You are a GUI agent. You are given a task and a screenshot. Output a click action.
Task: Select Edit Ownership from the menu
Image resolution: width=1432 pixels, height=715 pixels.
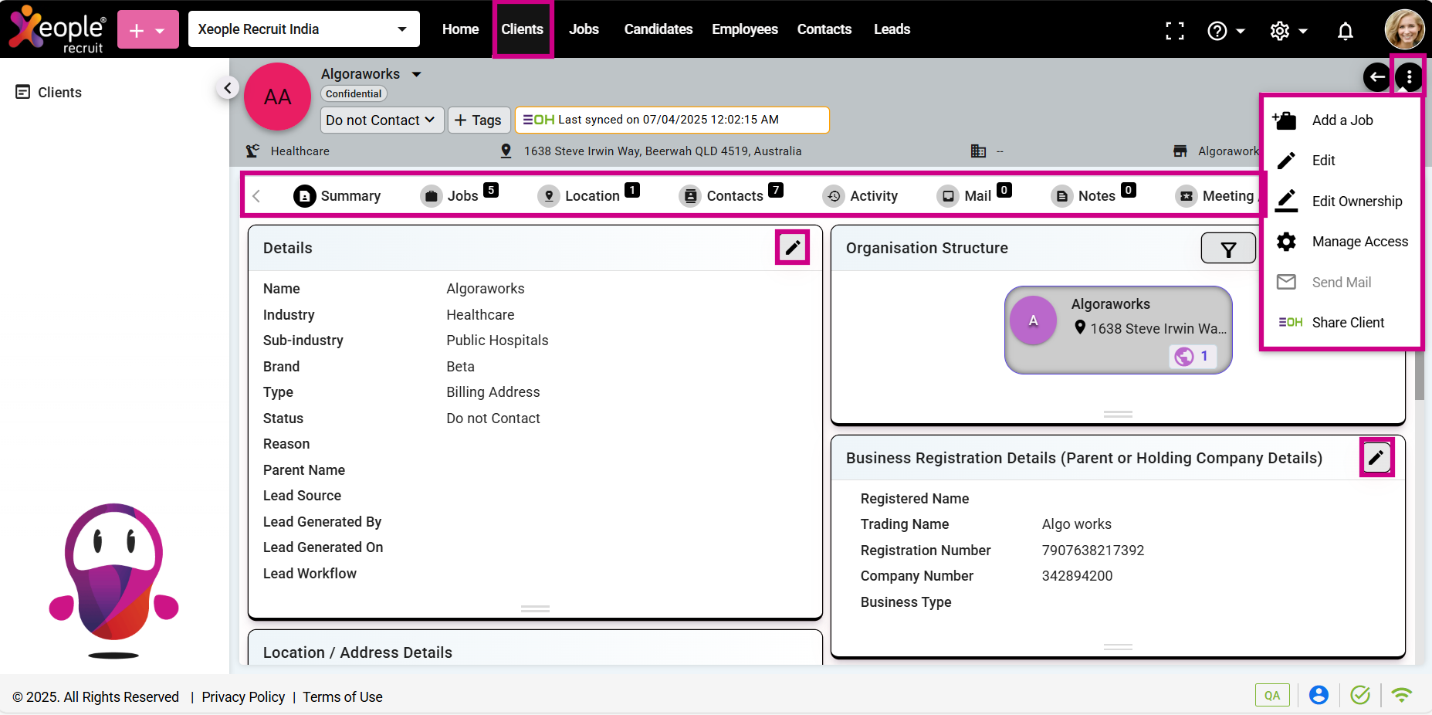1356,202
